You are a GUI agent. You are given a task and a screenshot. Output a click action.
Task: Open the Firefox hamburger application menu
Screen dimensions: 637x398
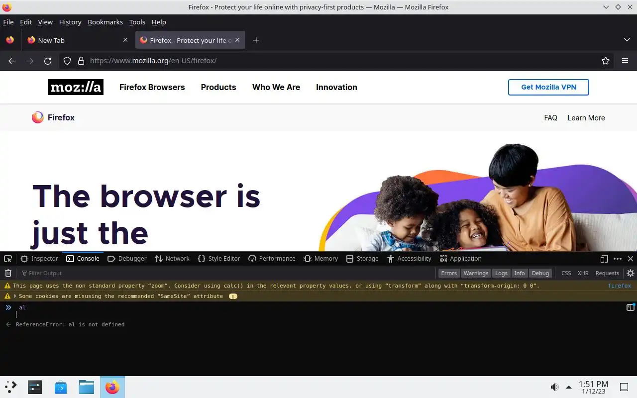pyautogui.click(x=625, y=61)
